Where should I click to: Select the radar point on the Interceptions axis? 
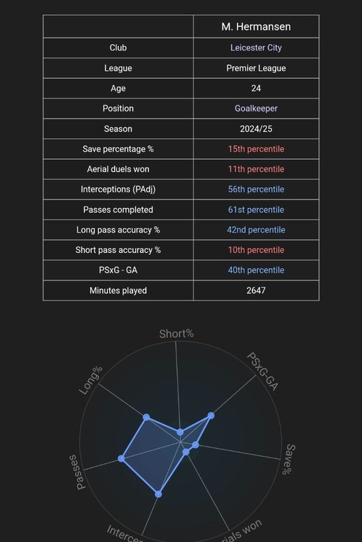tap(158, 494)
